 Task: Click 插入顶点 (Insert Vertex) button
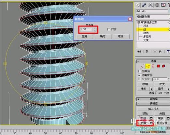(153, 109)
